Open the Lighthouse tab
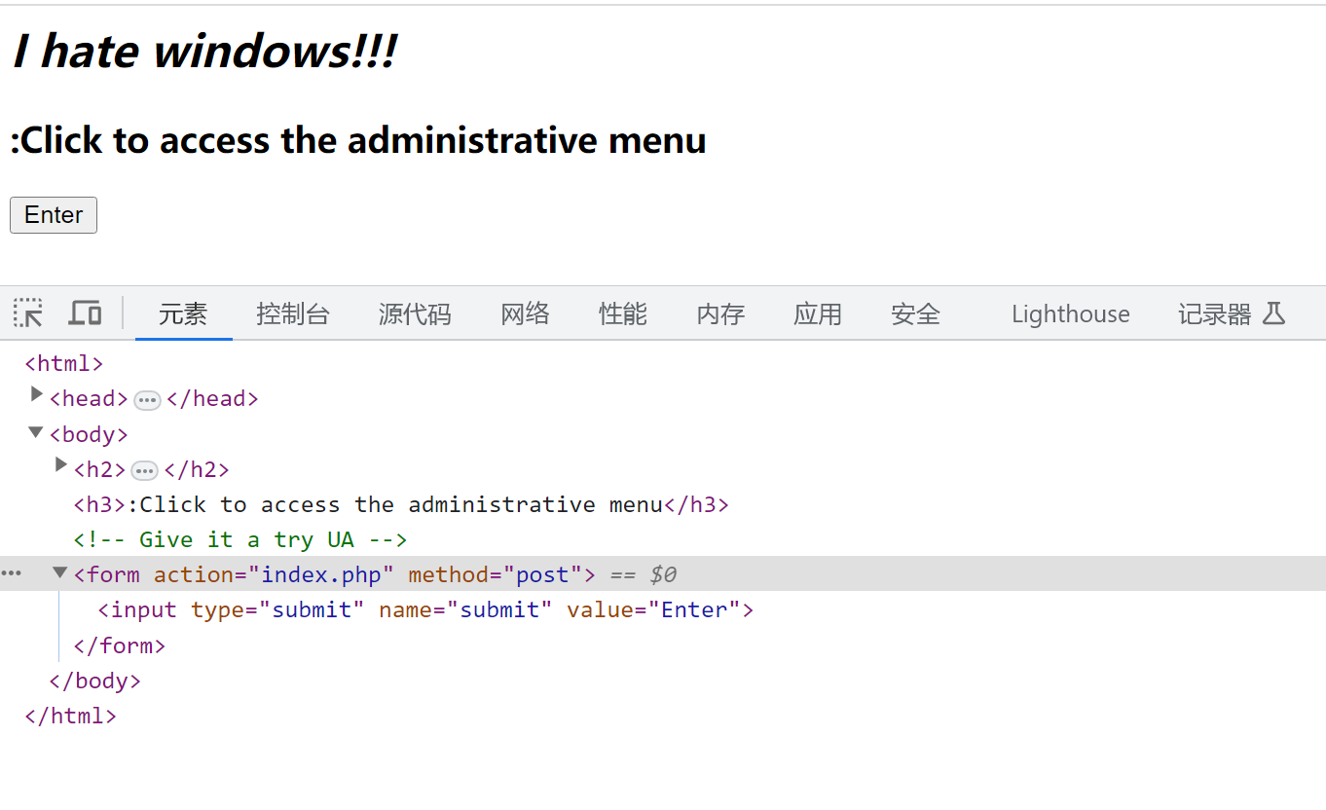The image size is (1326, 810). point(1071,313)
